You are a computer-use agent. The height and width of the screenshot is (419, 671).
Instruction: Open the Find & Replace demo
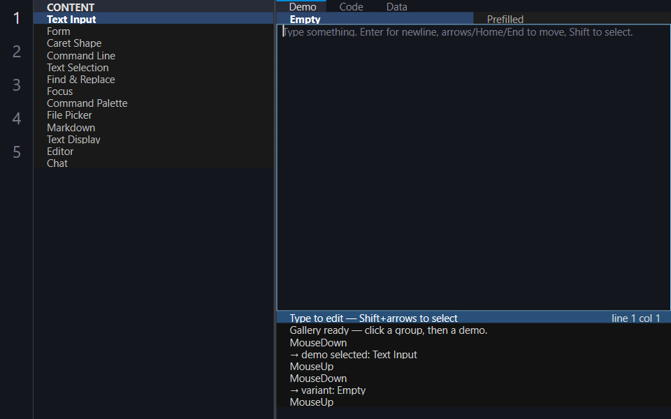click(x=153, y=80)
